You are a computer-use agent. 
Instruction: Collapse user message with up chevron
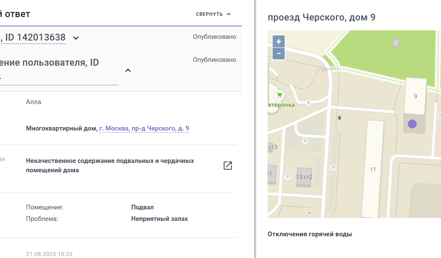click(128, 70)
